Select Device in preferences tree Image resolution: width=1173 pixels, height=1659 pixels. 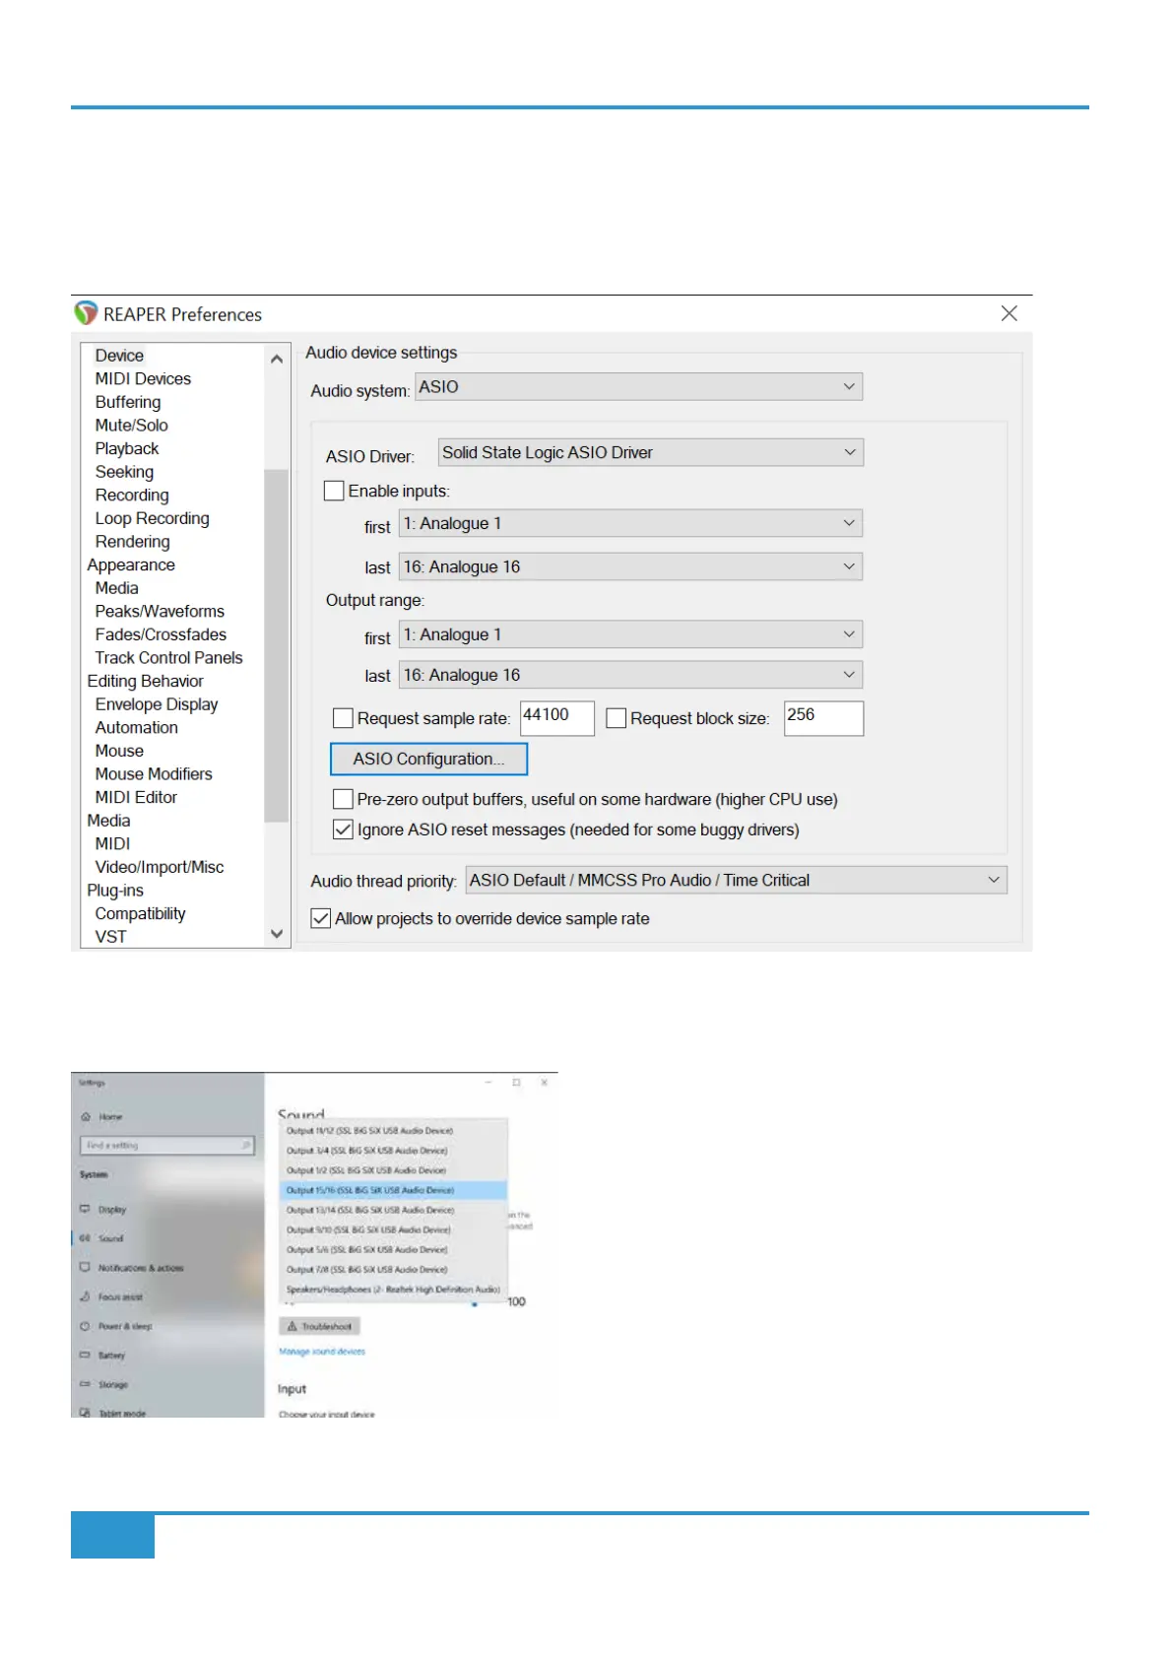[x=119, y=356]
